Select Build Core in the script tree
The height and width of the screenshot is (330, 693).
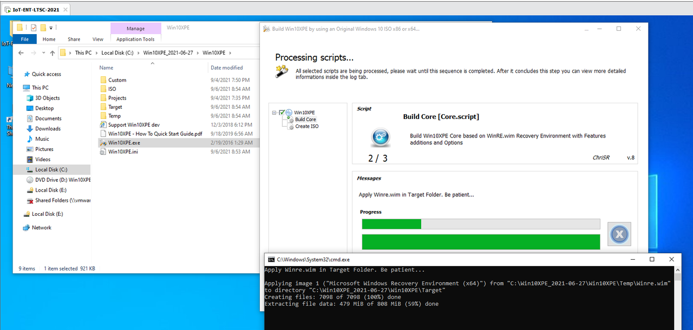[305, 120]
